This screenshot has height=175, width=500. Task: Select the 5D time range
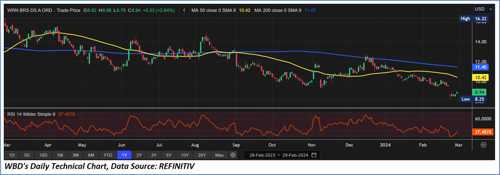coord(27,155)
